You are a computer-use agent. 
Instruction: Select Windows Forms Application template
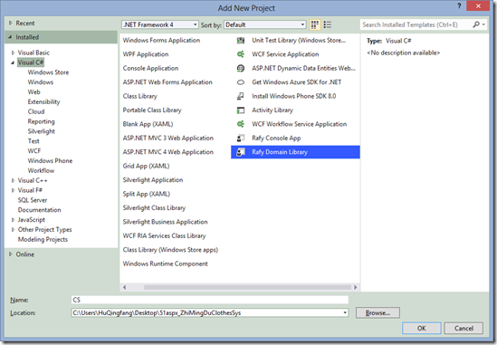pos(161,40)
